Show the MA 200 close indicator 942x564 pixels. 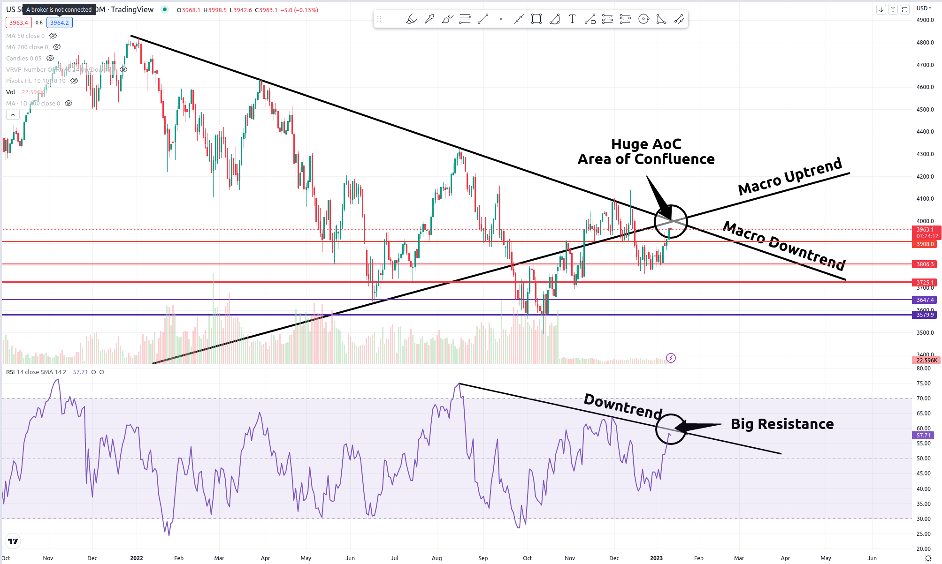click(57, 47)
